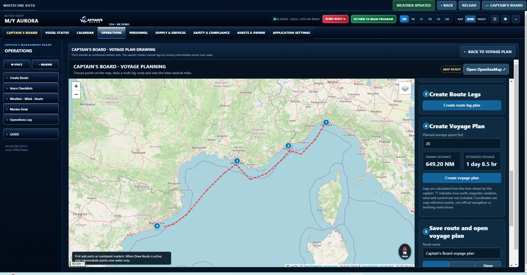Expand Weather · Wind · Route section

pyautogui.click(x=31, y=99)
